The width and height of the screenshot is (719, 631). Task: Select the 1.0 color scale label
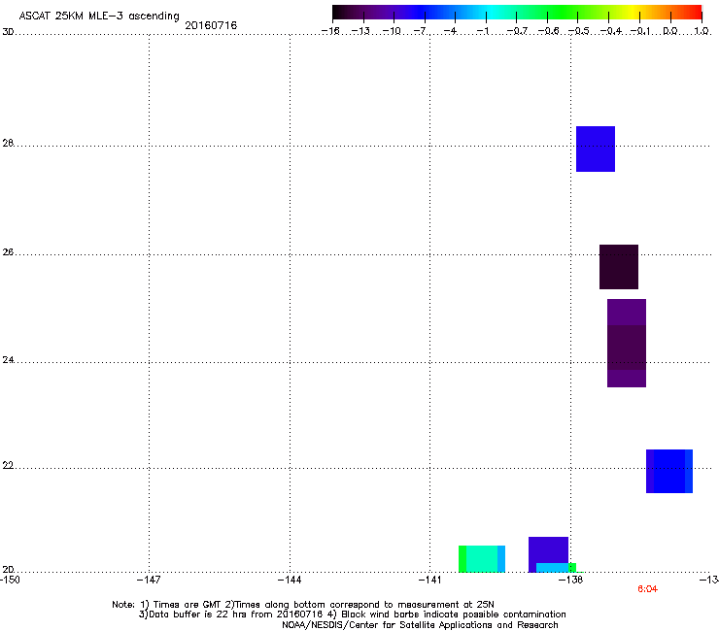[702, 31]
